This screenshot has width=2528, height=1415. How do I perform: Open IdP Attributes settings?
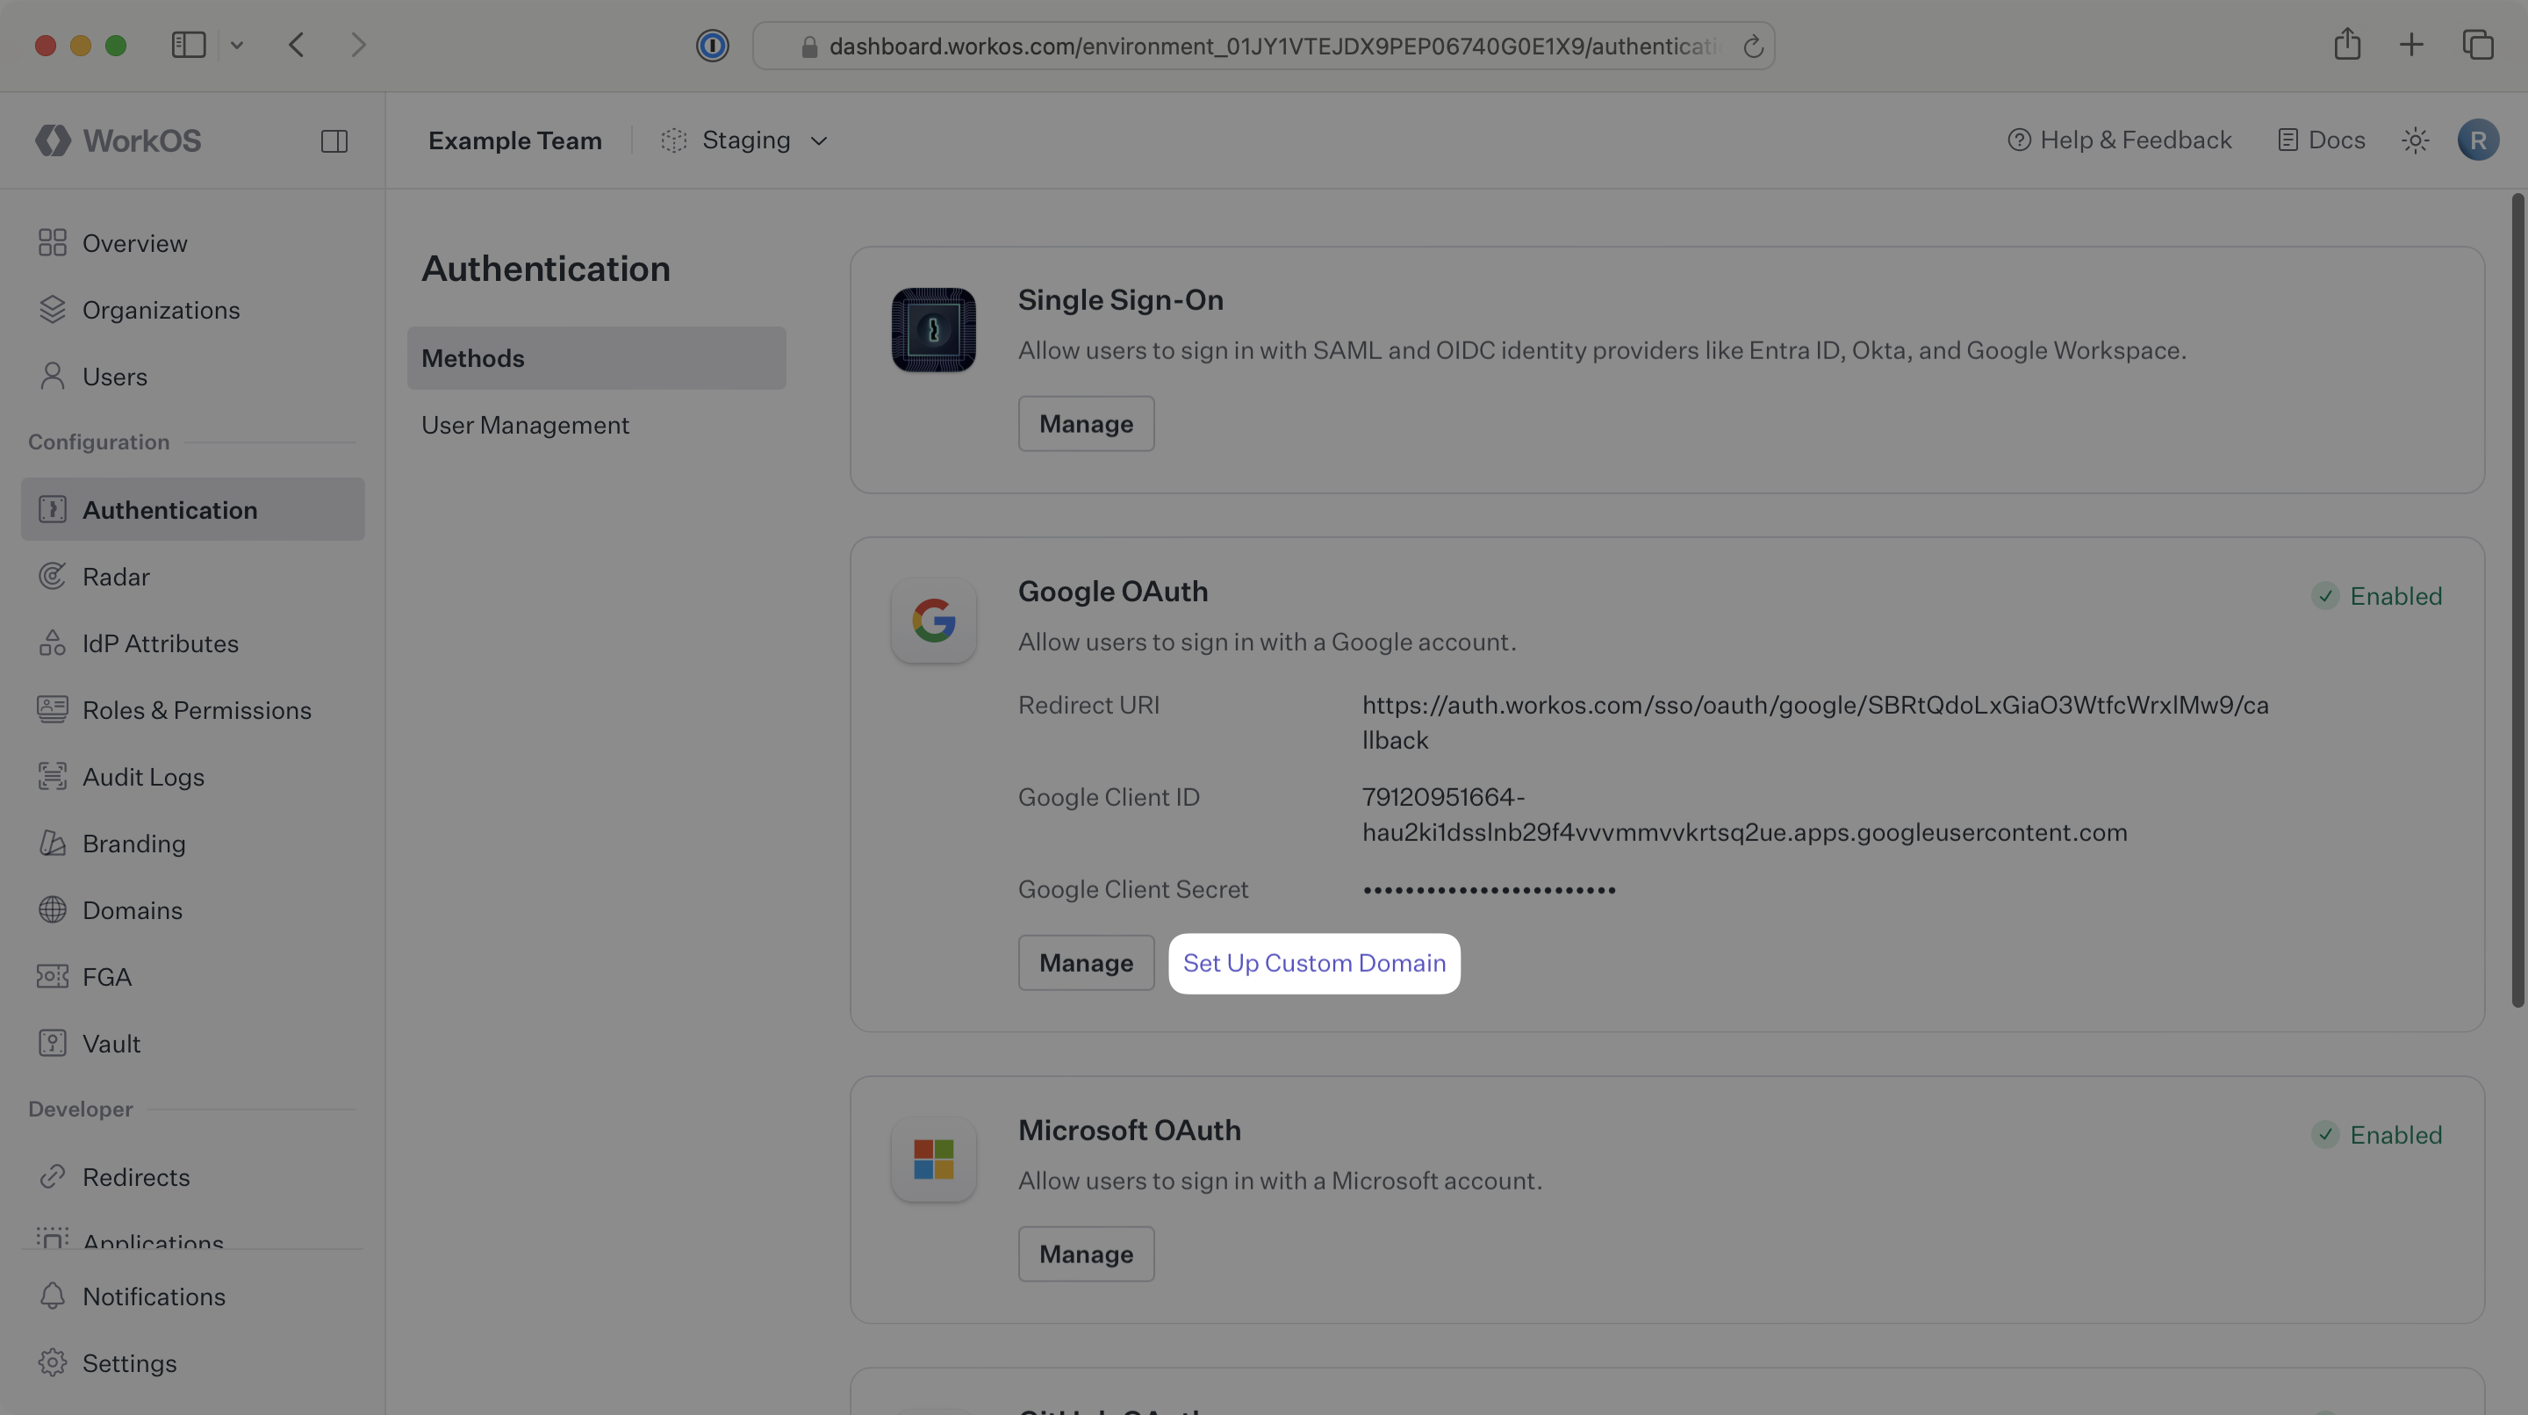pyautogui.click(x=160, y=643)
